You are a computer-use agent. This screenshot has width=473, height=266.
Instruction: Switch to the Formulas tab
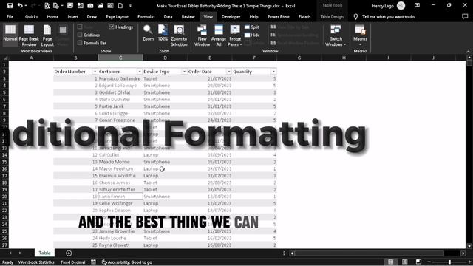(x=146, y=16)
